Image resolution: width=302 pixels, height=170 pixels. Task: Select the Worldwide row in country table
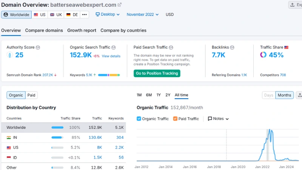tap(63, 128)
